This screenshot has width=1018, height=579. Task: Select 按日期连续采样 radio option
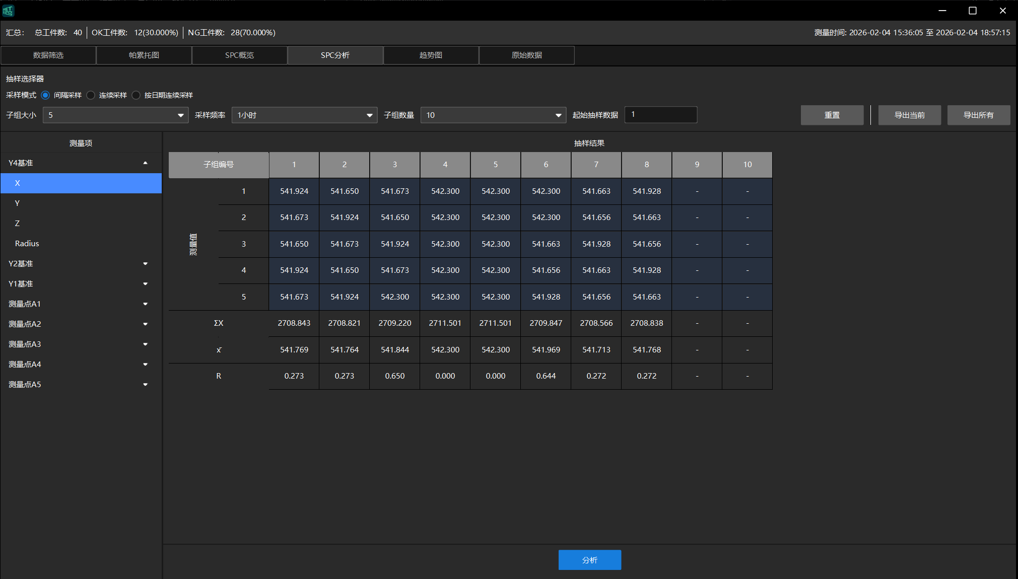[137, 95]
